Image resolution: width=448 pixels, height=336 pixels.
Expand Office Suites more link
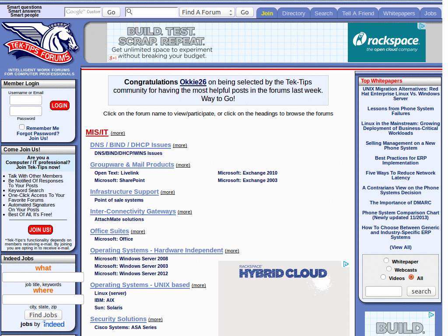[x=138, y=232]
